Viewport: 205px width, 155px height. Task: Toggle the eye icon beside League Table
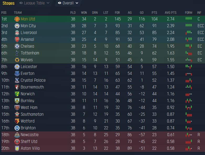(x=21, y=3)
